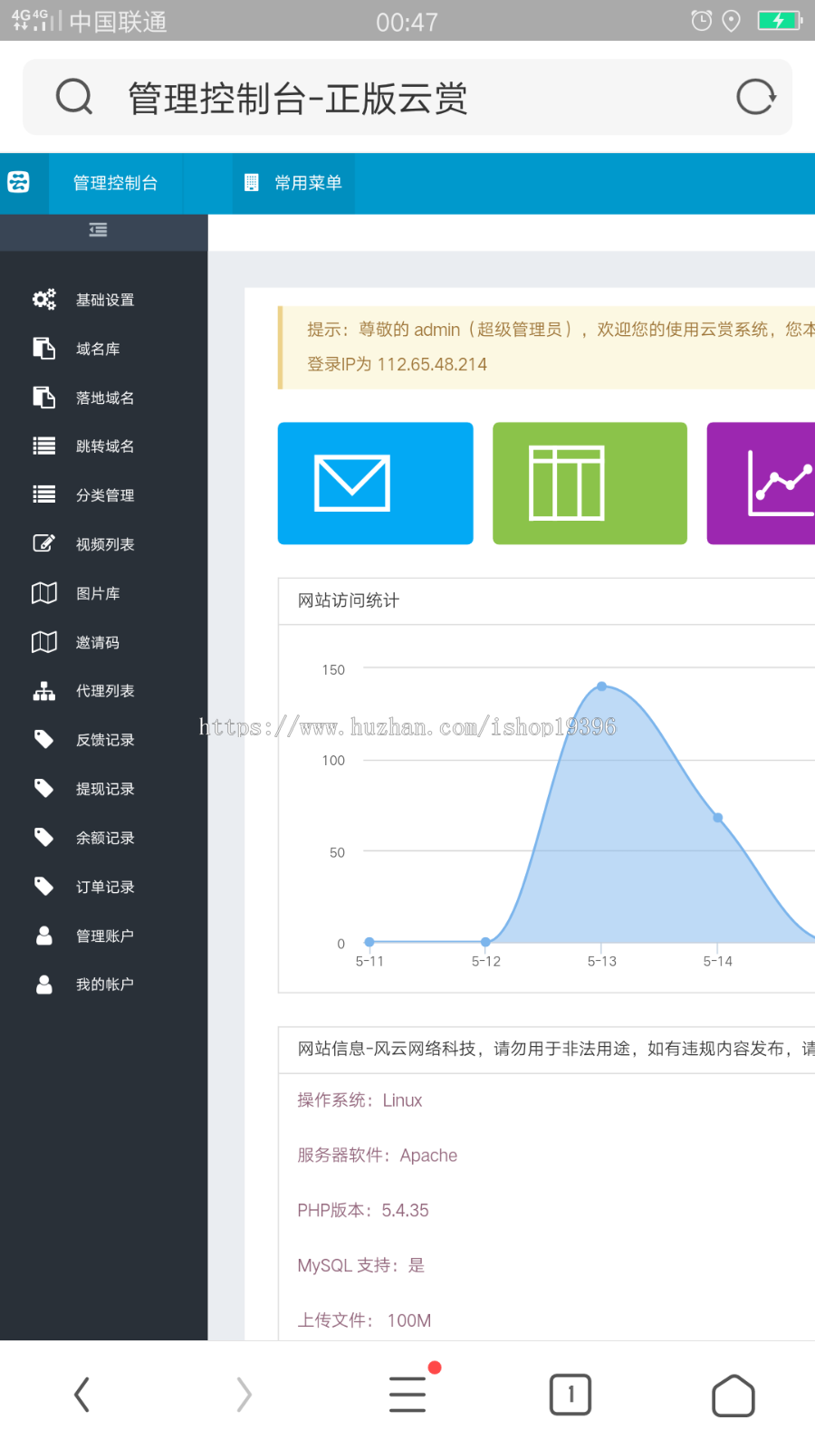This screenshot has width=815, height=1449.
Task: Open the blue envelope mail tile
Action: (375, 483)
